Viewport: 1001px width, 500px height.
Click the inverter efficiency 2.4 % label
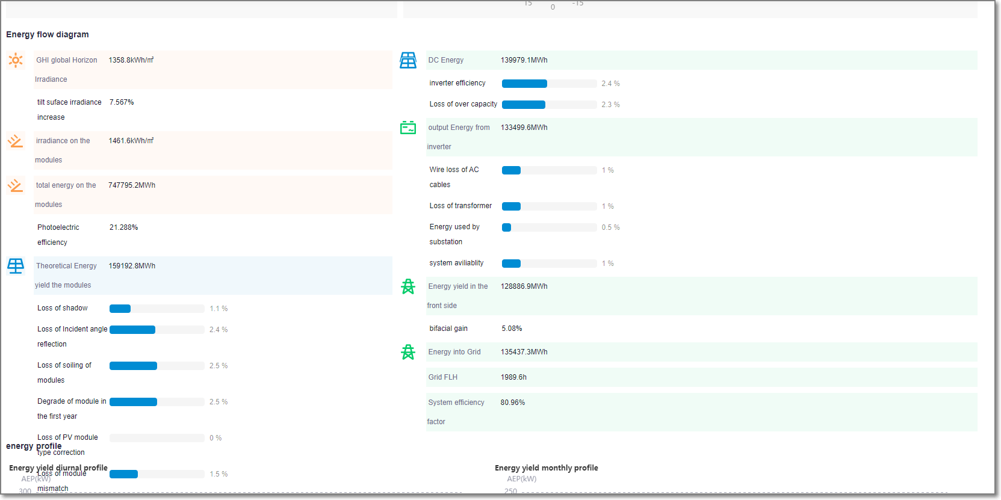point(611,84)
